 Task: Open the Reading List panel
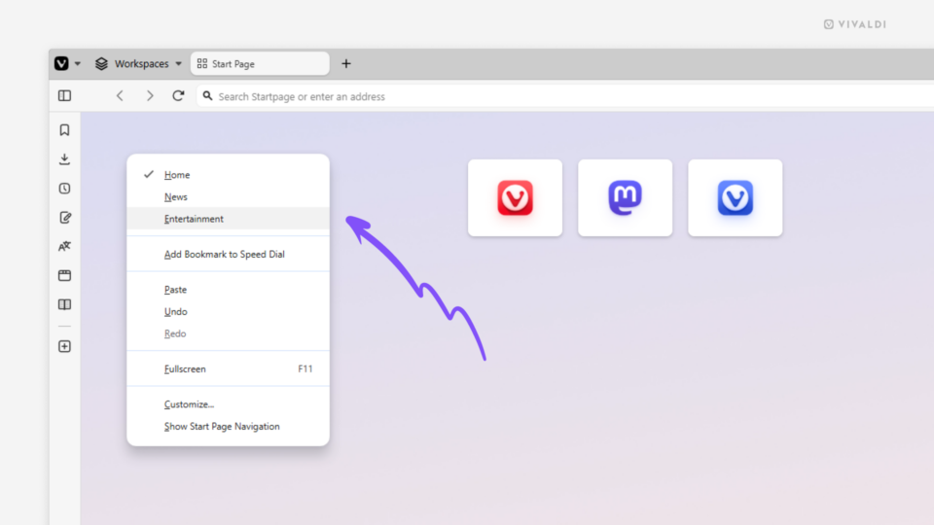point(65,304)
